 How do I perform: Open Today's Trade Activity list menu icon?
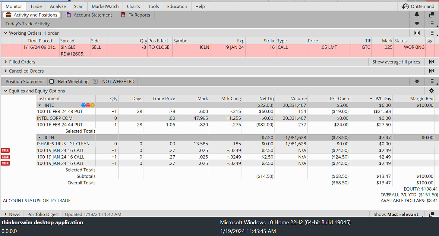coord(431,23)
